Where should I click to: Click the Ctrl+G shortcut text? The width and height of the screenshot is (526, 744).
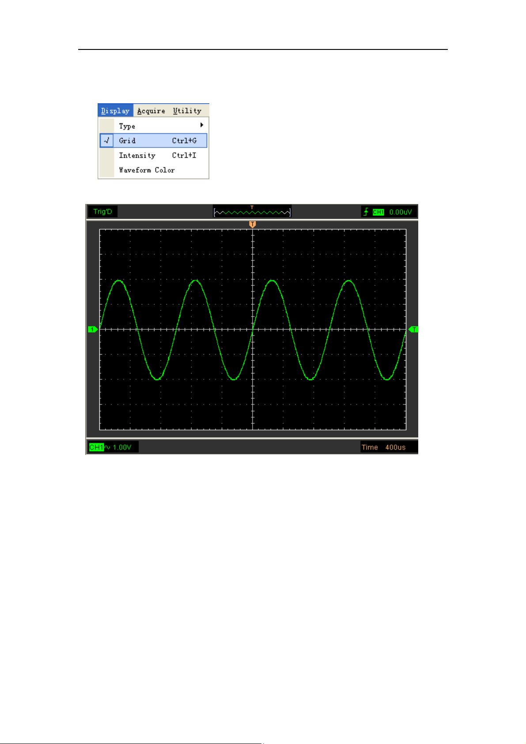pos(184,140)
